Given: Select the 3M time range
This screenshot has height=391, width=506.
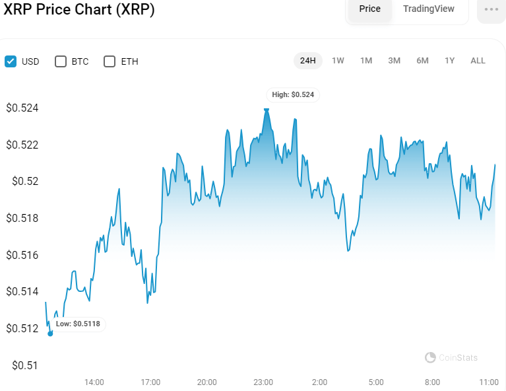Looking at the screenshot, I should pos(394,61).
